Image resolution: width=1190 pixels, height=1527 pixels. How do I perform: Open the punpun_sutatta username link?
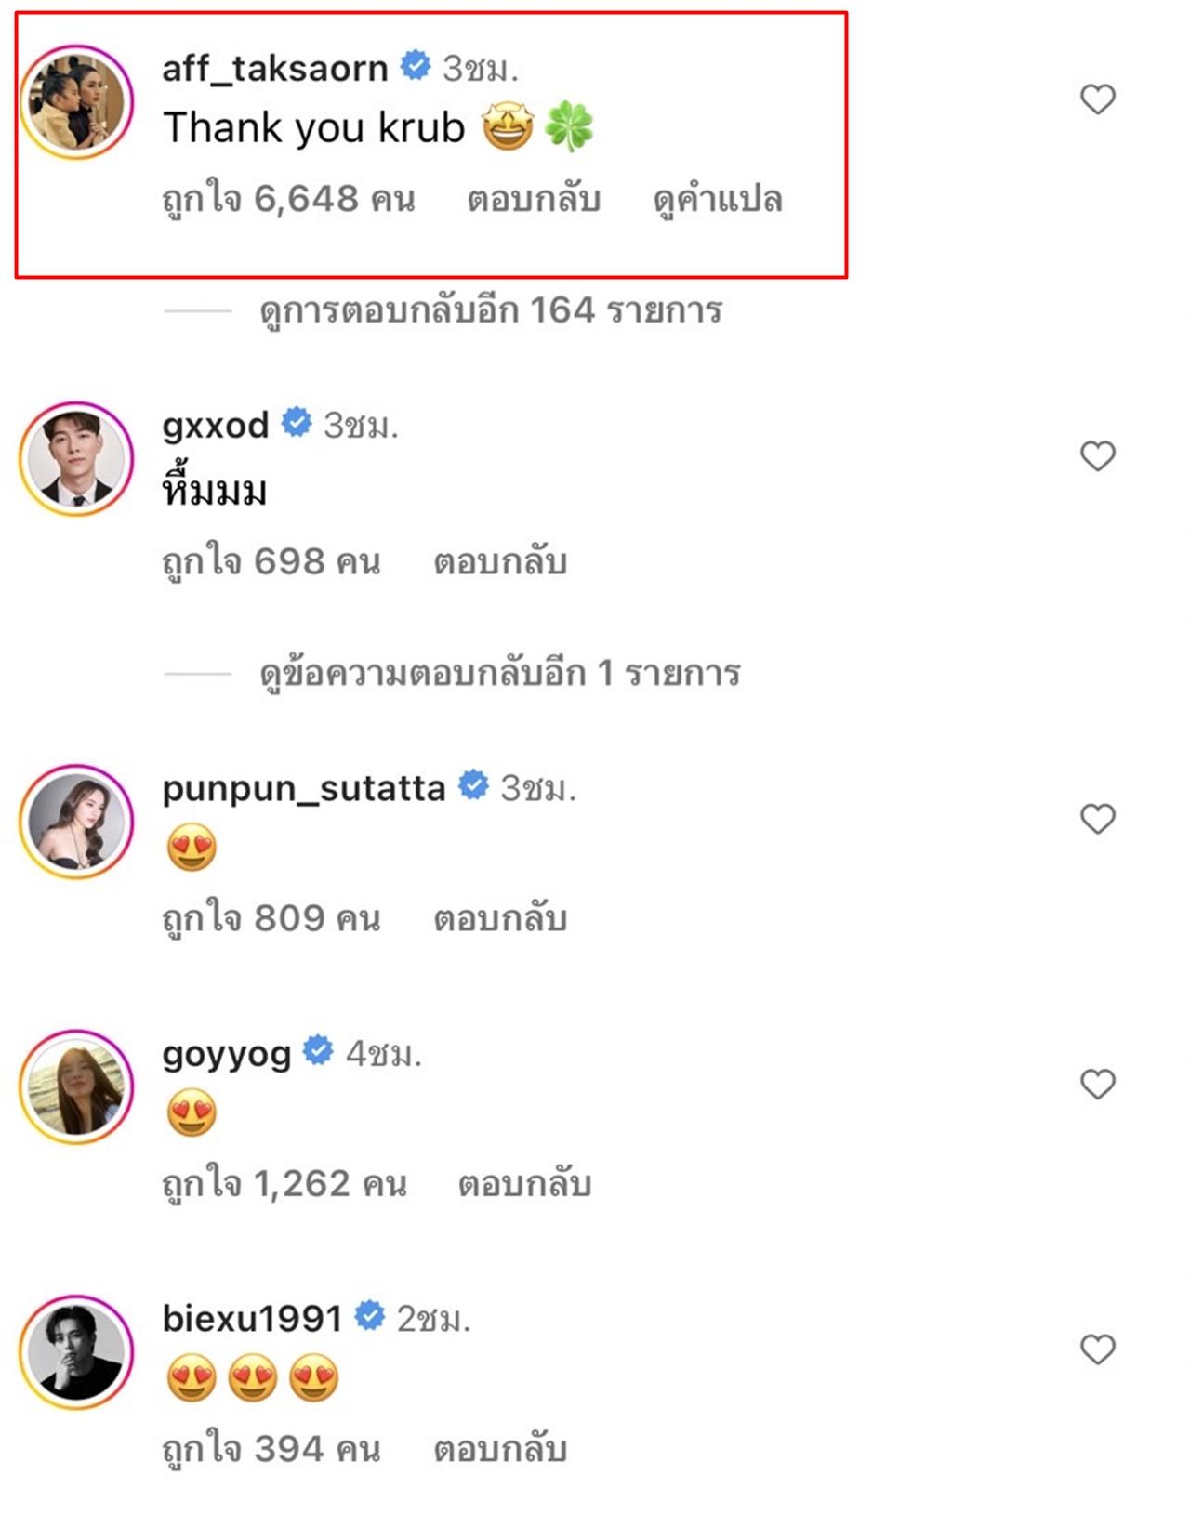click(x=303, y=788)
